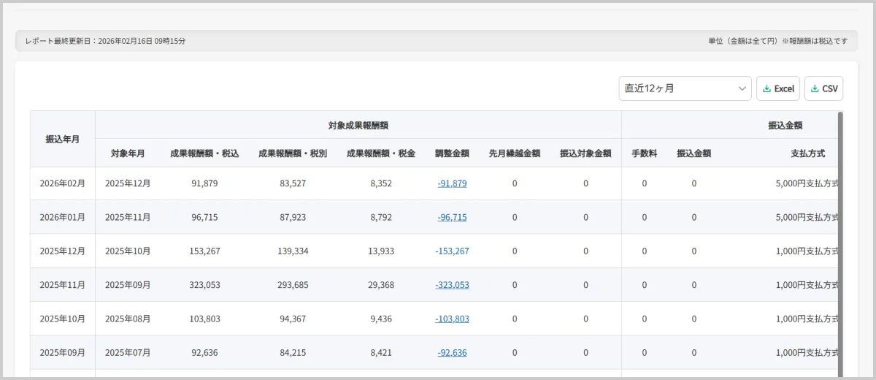The width and height of the screenshot is (876, 380).
Task: Click the 94,367 tax-excluded amount
Action: coord(293,319)
